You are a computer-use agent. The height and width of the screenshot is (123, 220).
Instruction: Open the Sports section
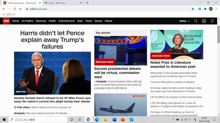click(98, 21)
